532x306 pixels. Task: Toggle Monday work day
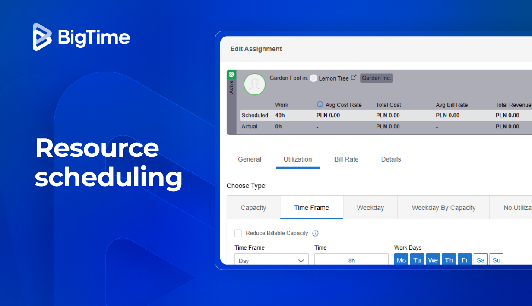tap(401, 260)
